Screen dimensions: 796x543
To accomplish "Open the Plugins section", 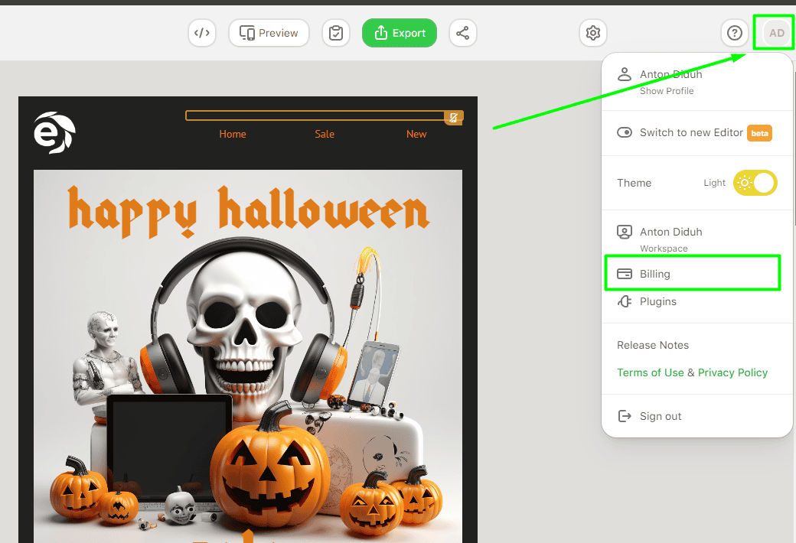I will tap(657, 301).
